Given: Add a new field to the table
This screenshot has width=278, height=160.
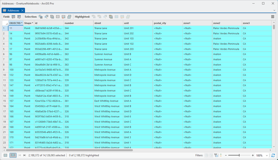Looking at the screenshot, I should click(x=13, y=17).
